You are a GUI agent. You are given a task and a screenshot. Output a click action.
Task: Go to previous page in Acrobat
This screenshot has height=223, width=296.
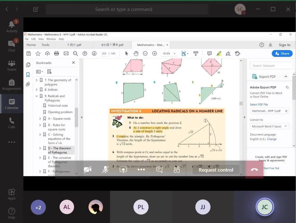(x=85, y=54)
